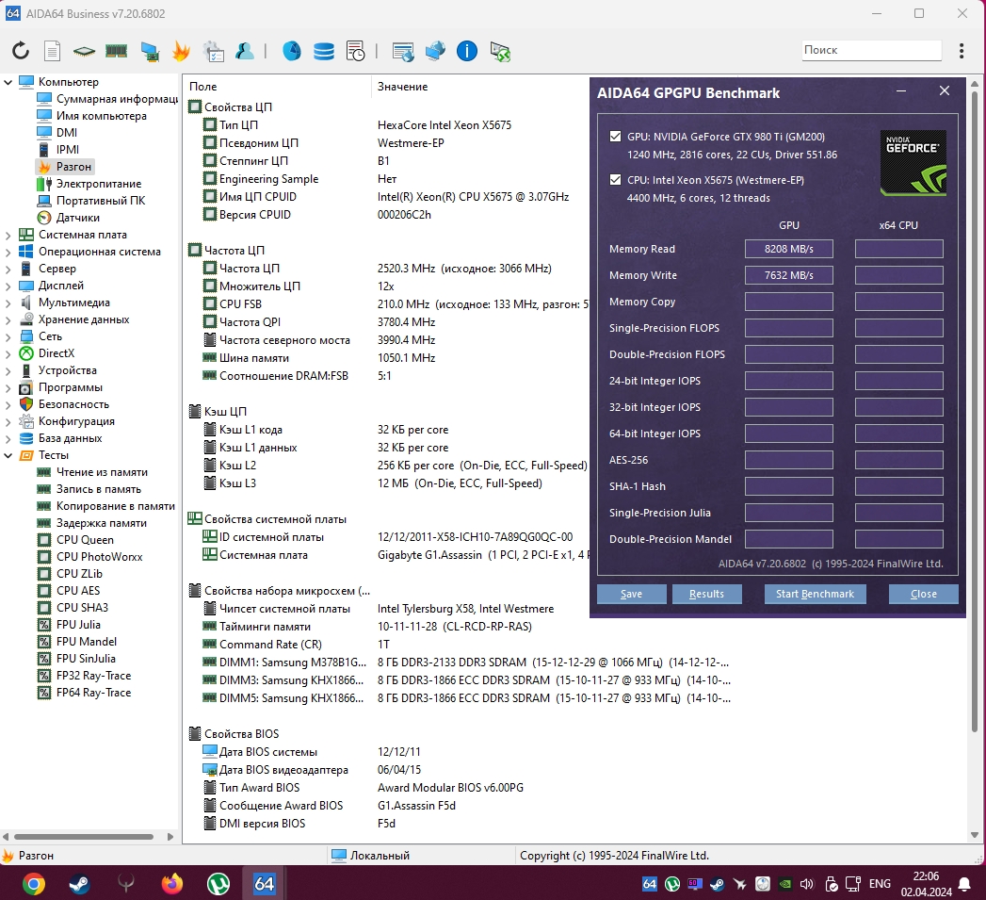986x900 pixels.
Task: Expand the Сервер tree node
Action: [8, 269]
